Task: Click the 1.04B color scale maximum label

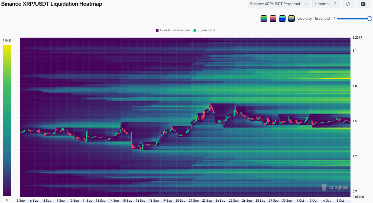Action: [7, 40]
